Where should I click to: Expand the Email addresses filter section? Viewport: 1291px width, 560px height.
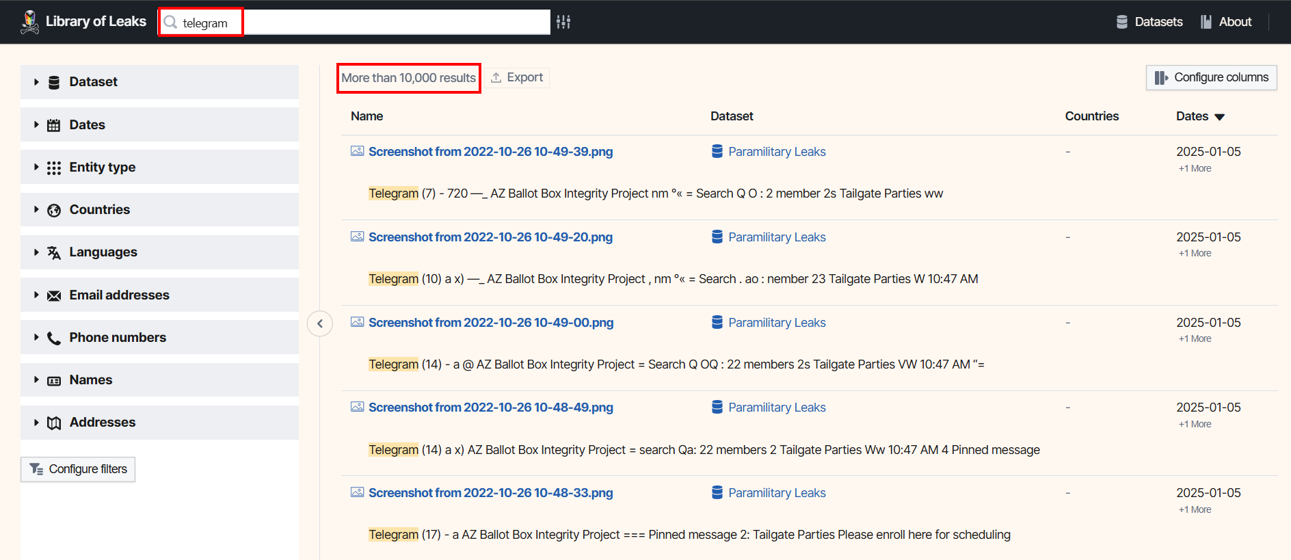159,295
